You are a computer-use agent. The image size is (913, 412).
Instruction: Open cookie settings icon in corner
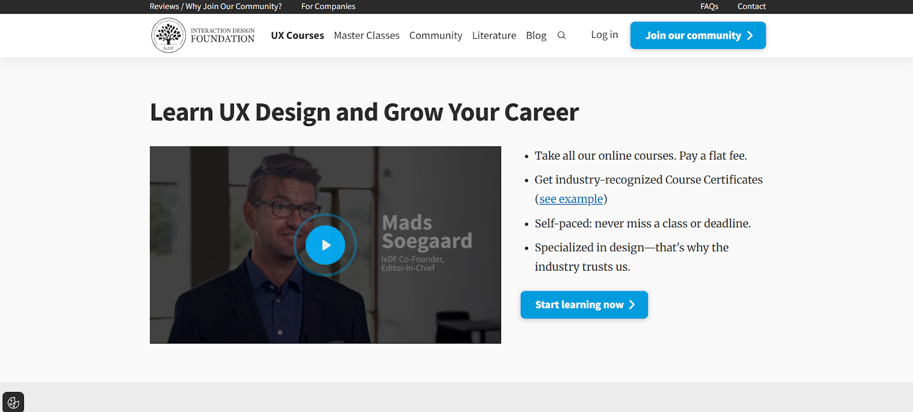click(x=13, y=402)
